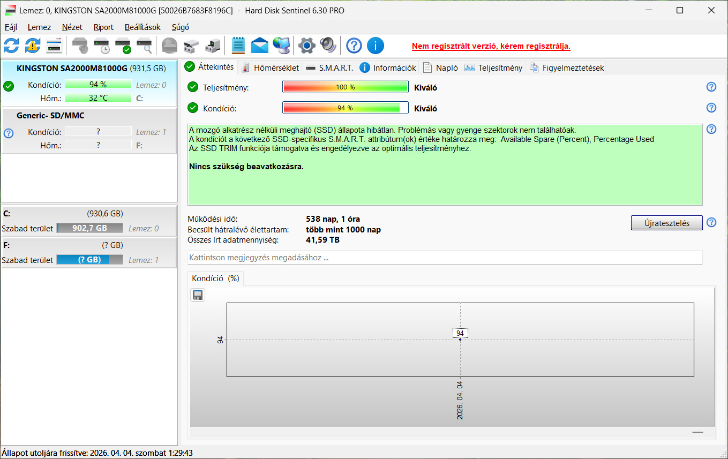Click help icon beside Kondíció bar
The height and width of the screenshot is (459, 728).
(711, 108)
